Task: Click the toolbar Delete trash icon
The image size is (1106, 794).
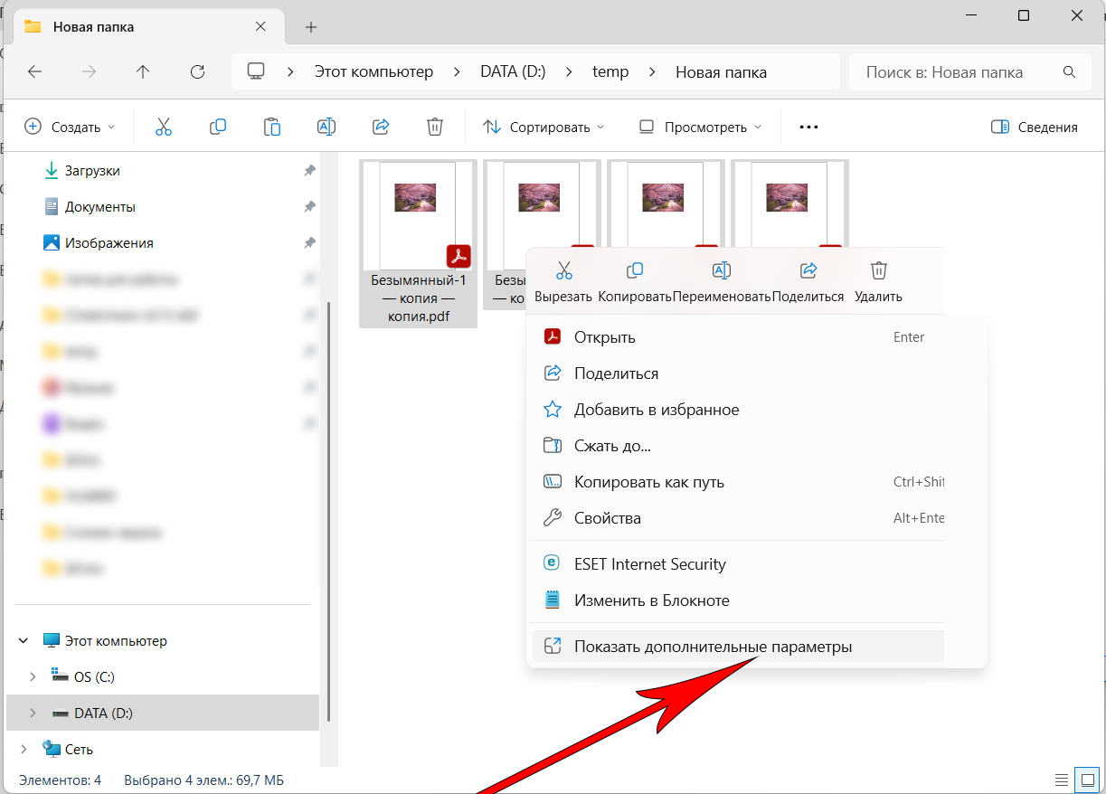Action: [435, 128]
